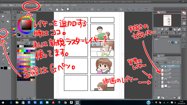This screenshot has width=187, height=105.
Task: Open the レイヤー(L) menu
Action: click(x=31, y=5)
